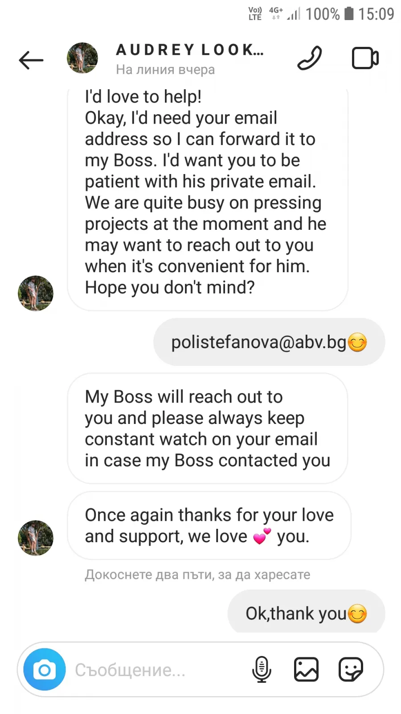Image resolution: width=401 pixels, height=714 pixels.
Task: Tap the battery indicator in status bar
Action: click(x=349, y=13)
